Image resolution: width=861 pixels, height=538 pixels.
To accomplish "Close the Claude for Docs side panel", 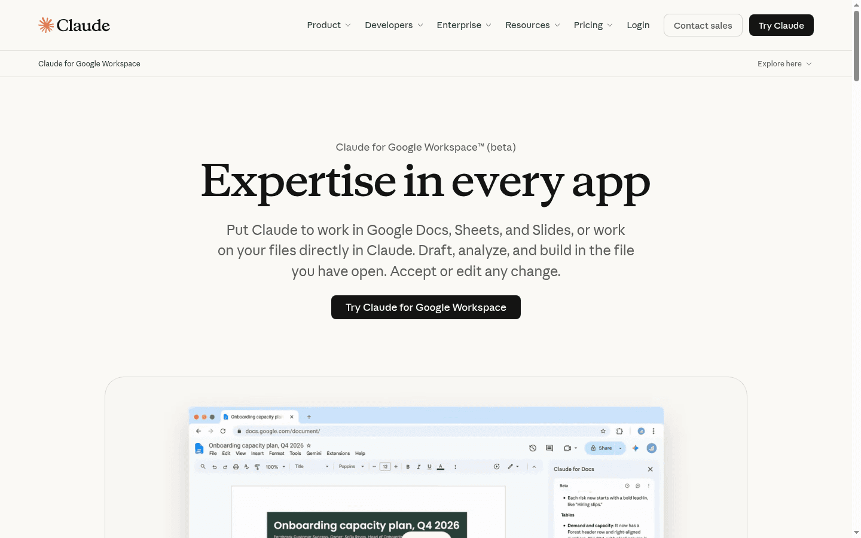I will pyautogui.click(x=651, y=469).
